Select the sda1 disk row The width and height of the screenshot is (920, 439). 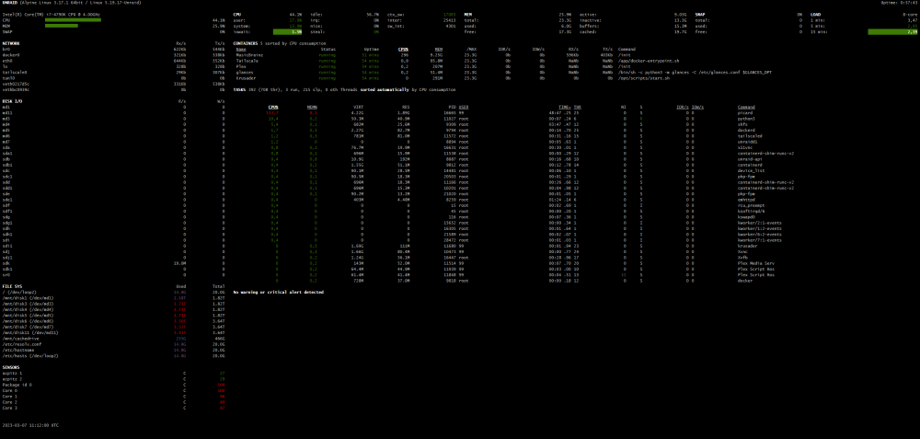click(x=113, y=153)
